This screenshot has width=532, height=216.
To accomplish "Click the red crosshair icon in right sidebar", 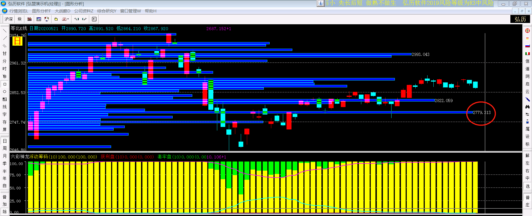I will tap(528, 31).
